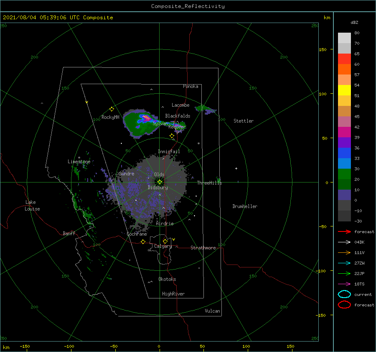
Task: Select the yellow V marker by Calgary
Action: click(174, 239)
